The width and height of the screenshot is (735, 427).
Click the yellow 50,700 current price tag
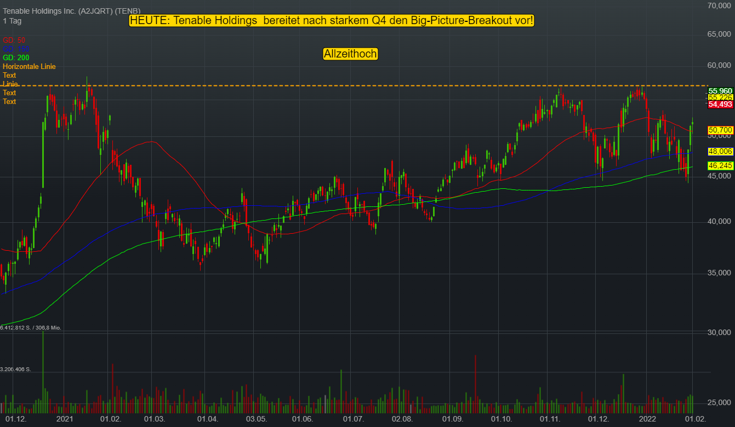coord(720,130)
